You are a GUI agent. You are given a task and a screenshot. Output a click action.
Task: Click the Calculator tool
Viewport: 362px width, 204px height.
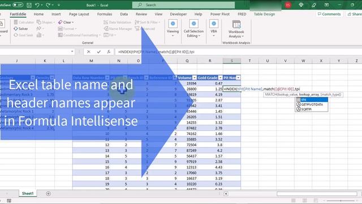(x=24, y=22)
